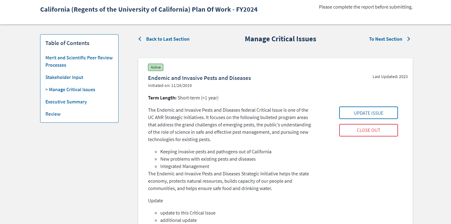Select the Endemic and Invasive Pests issue title
The image size is (451, 224).
pos(199,78)
